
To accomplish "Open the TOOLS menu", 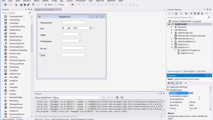I will point(70,1).
